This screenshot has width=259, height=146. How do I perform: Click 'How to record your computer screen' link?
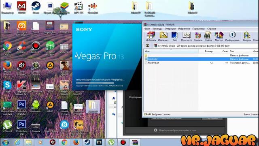pos(178,130)
